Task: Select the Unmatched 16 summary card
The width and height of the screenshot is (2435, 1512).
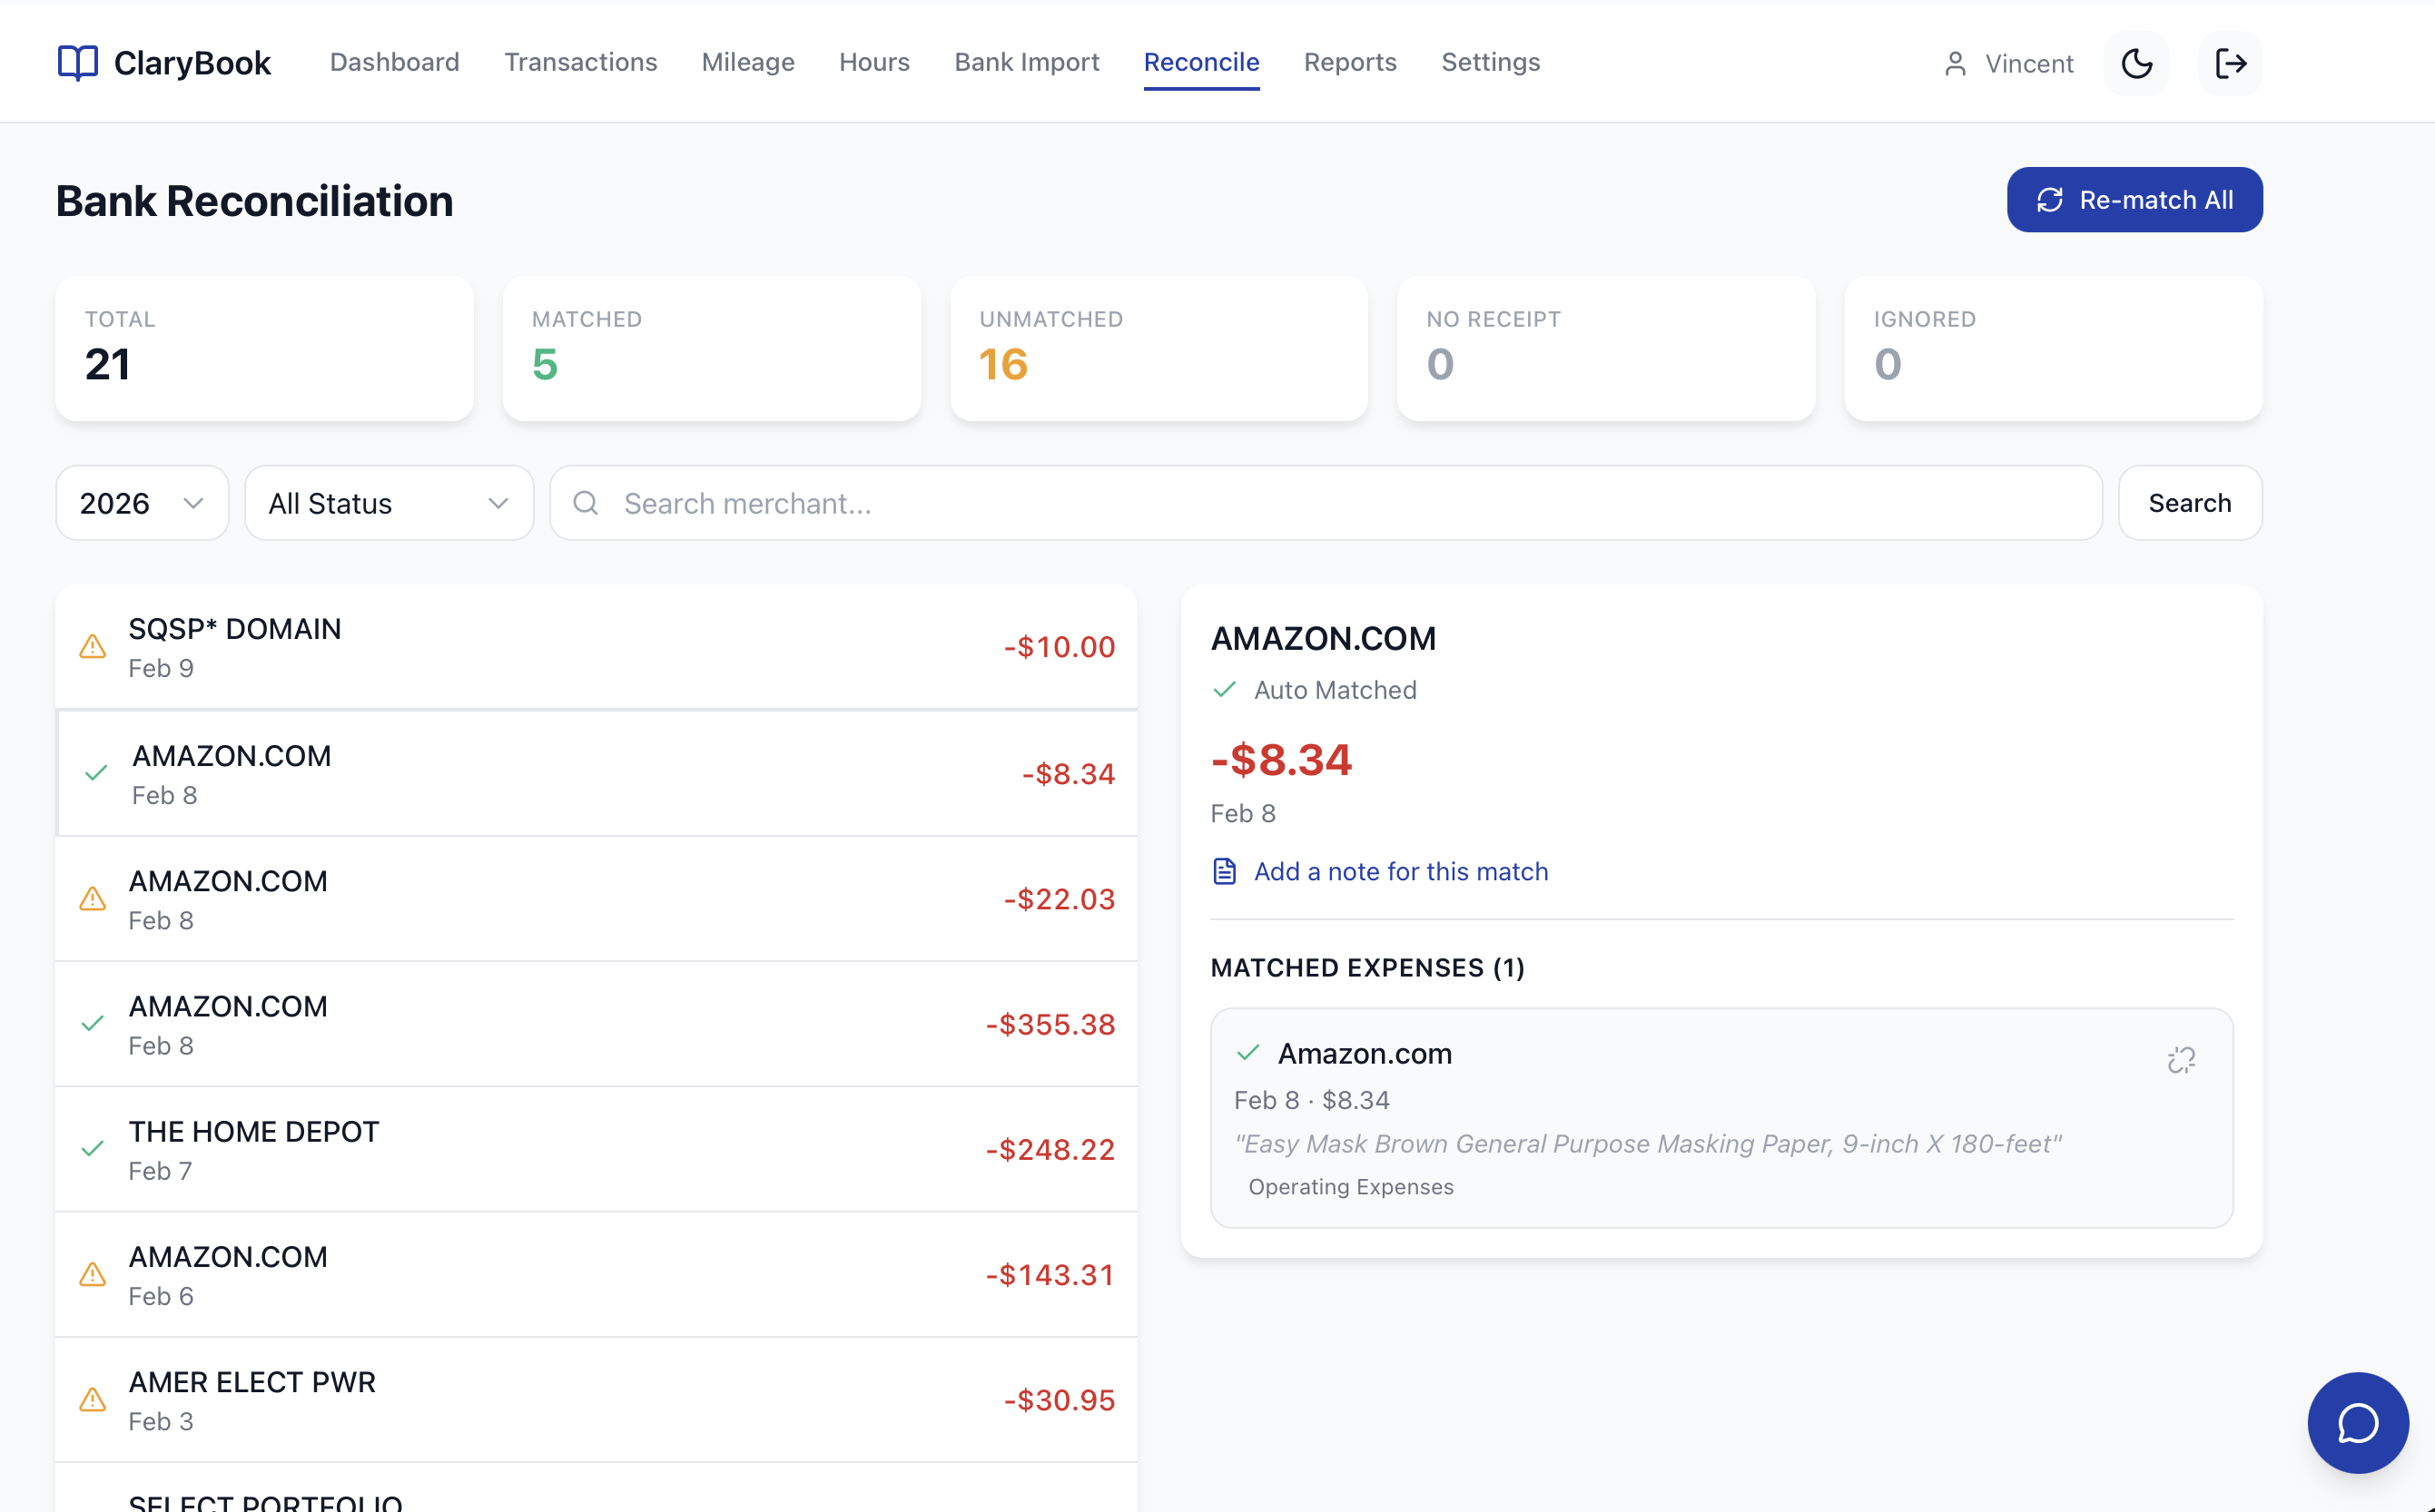Action: [x=1158, y=349]
